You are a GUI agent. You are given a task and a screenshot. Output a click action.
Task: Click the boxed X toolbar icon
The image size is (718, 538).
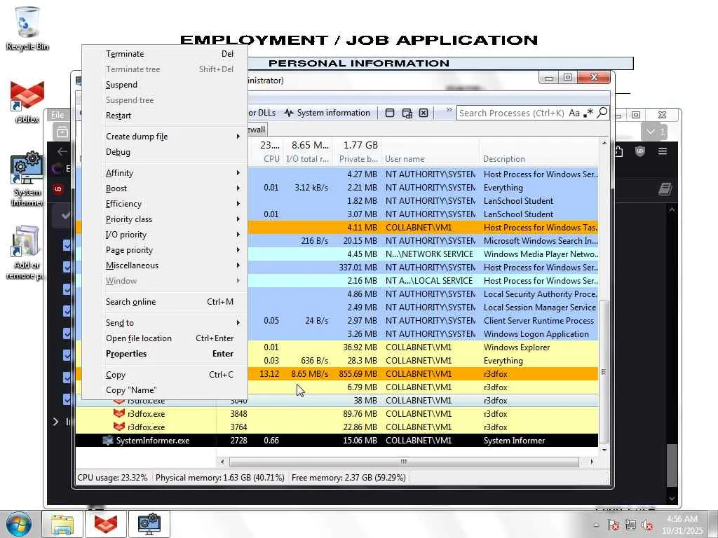click(x=424, y=113)
